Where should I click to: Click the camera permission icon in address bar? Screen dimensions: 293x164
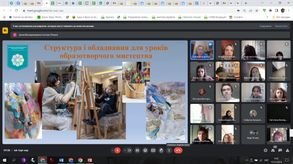click(238, 10)
